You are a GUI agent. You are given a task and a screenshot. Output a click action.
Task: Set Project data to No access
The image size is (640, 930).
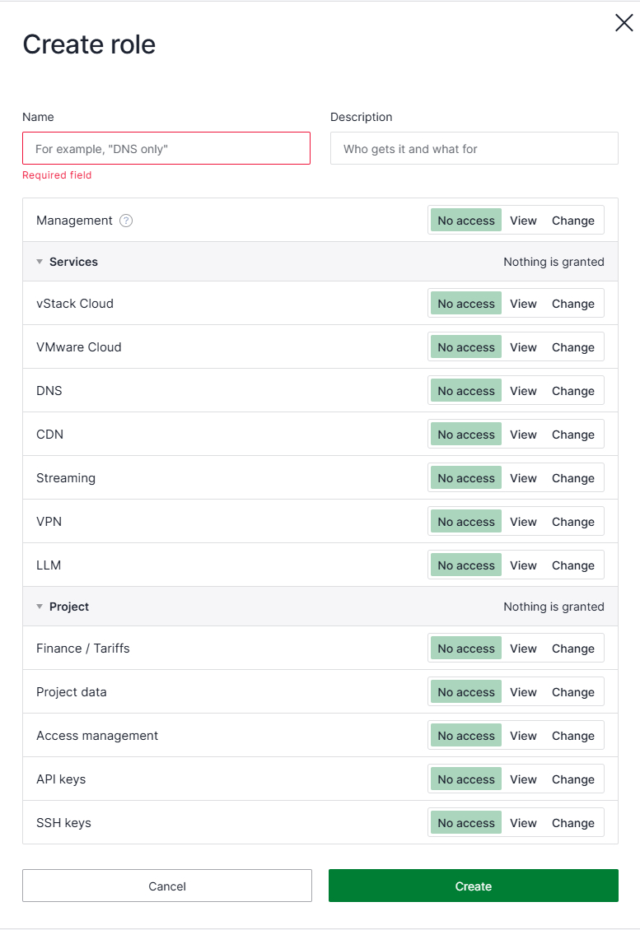pyautogui.click(x=466, y=692)
